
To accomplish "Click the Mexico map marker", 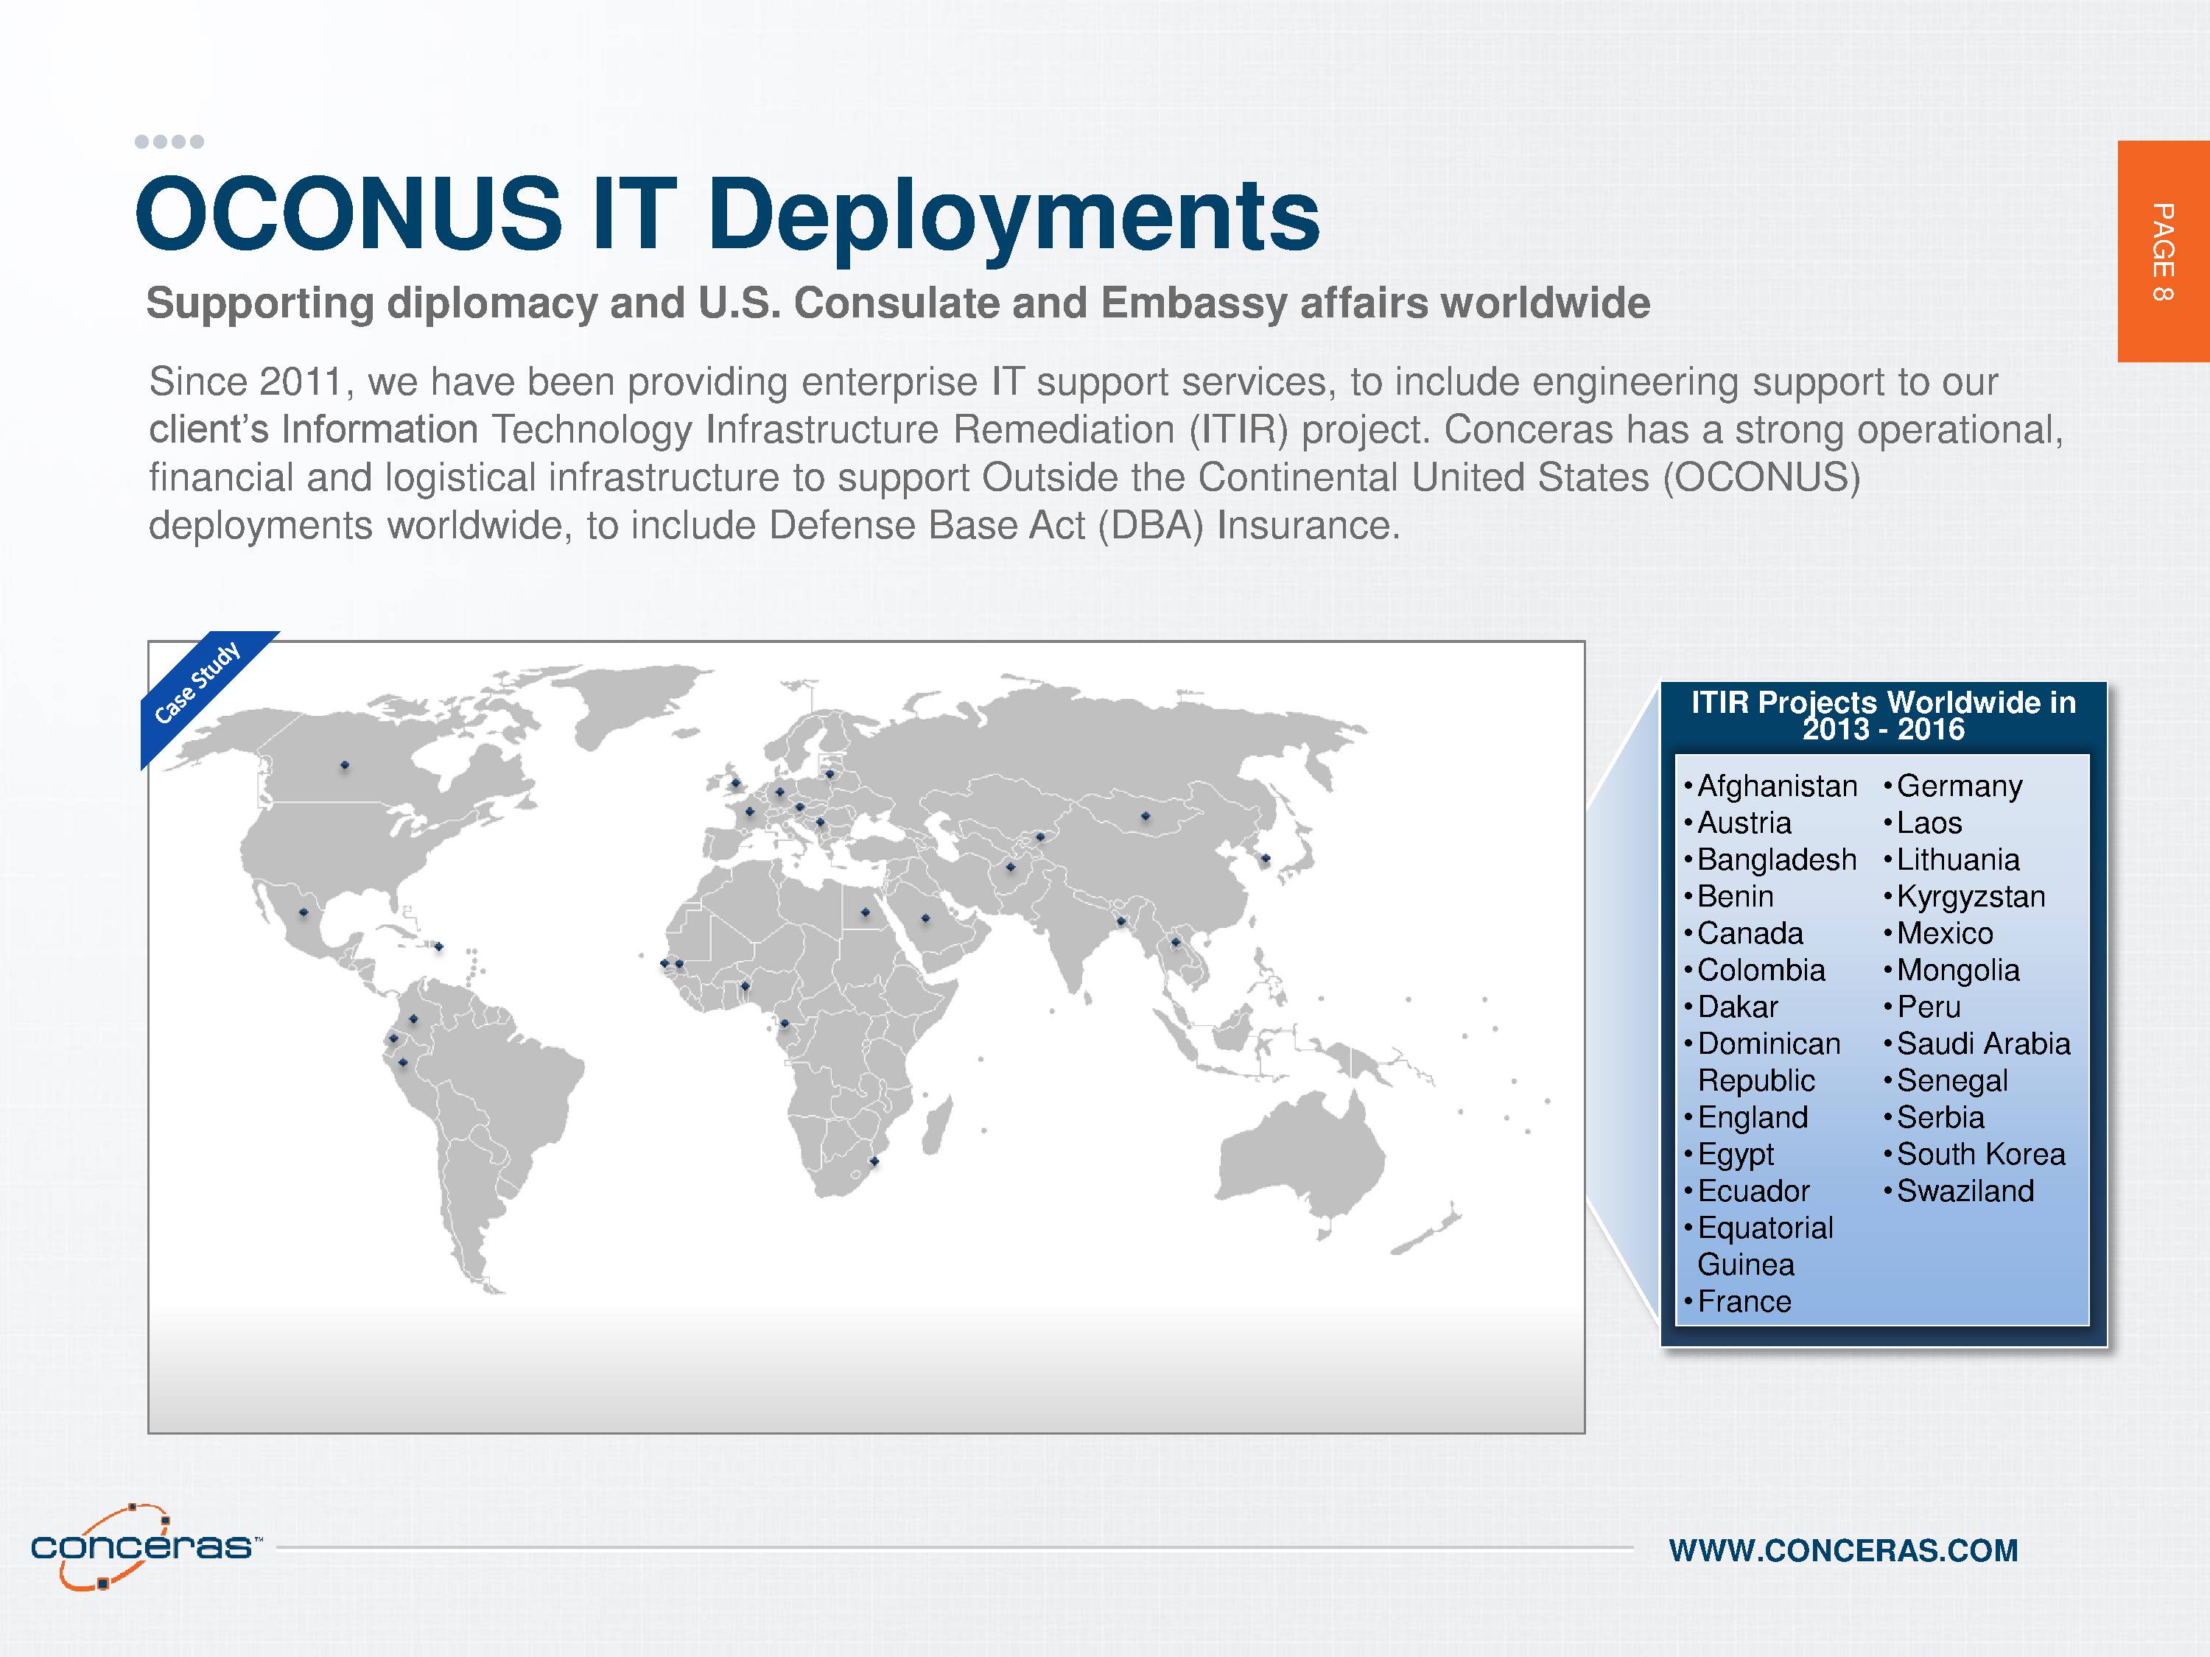I will (x=304, y=913).
